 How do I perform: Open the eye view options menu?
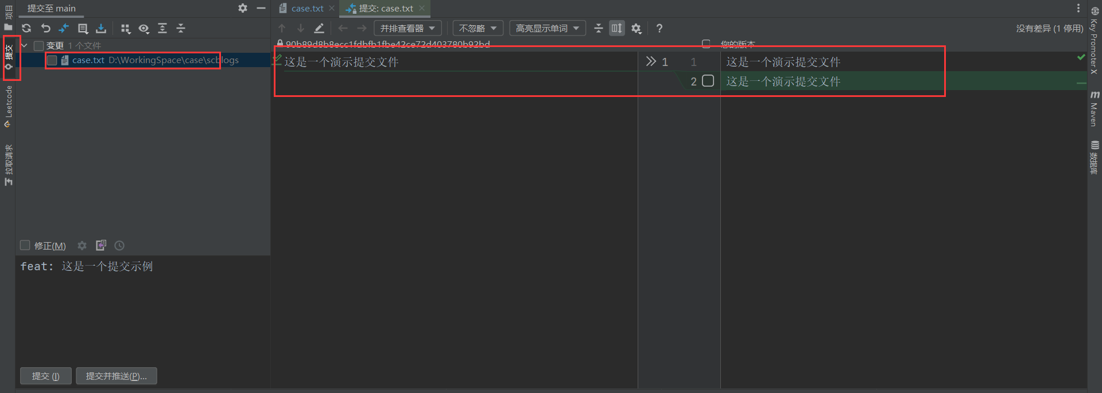pyautogui.click(x=144, y=28)
